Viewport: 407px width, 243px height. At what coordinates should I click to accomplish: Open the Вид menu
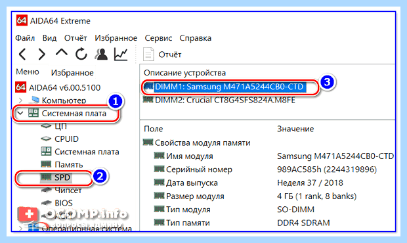tap(49, 38)
